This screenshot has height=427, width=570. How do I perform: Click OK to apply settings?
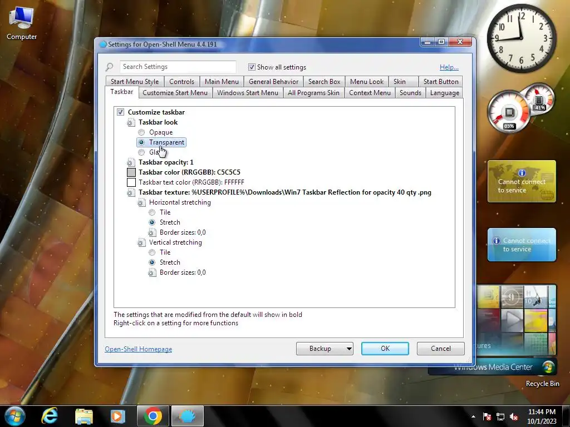385,349
